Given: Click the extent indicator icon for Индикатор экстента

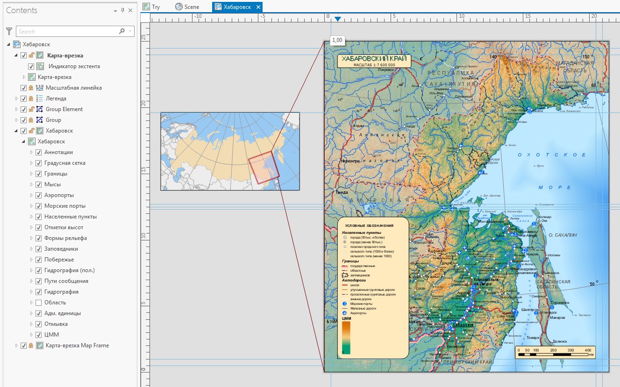Looking at the screenshot, I should [40, 66].
